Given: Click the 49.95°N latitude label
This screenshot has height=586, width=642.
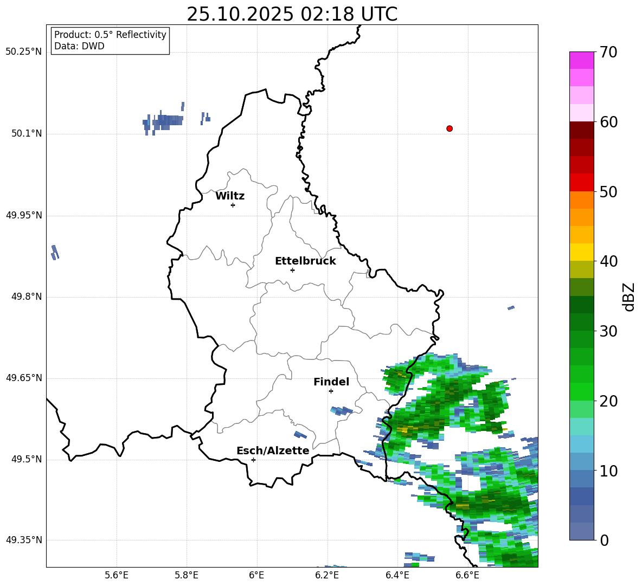Looking at the screenshot, I should (24, 215).
